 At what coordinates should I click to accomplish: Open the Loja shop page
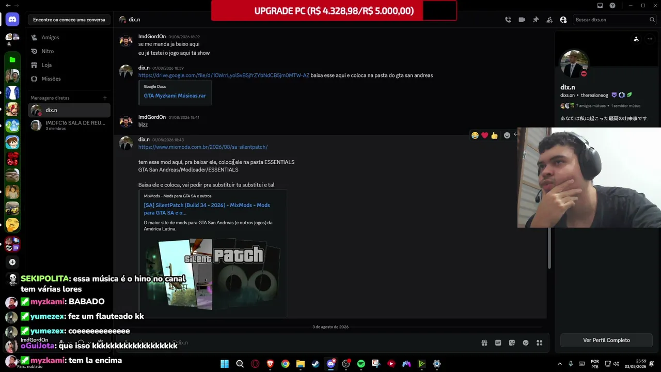point(69,65)
